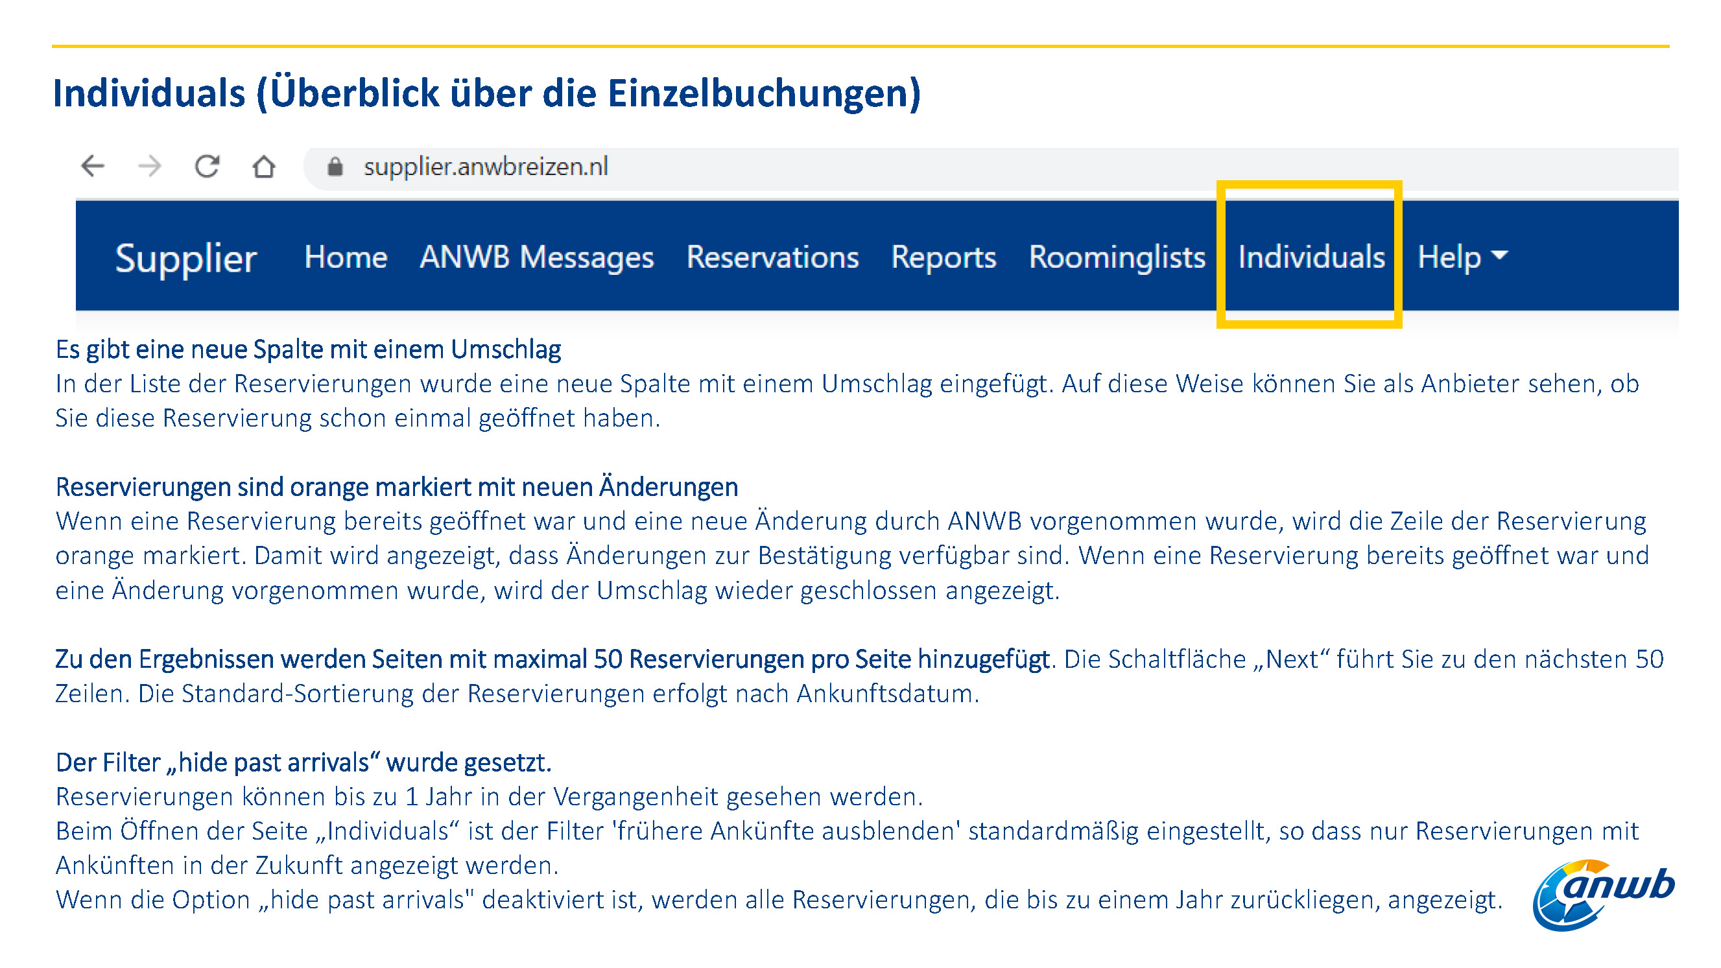Click the browser forward arrow

[x=150, y=166]
